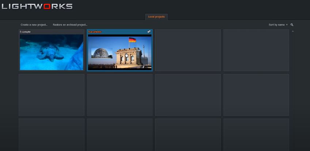The height and width of the screenshot is (151, 310).
Task: Switch to the Local projects tab
Action: point(156,17)
